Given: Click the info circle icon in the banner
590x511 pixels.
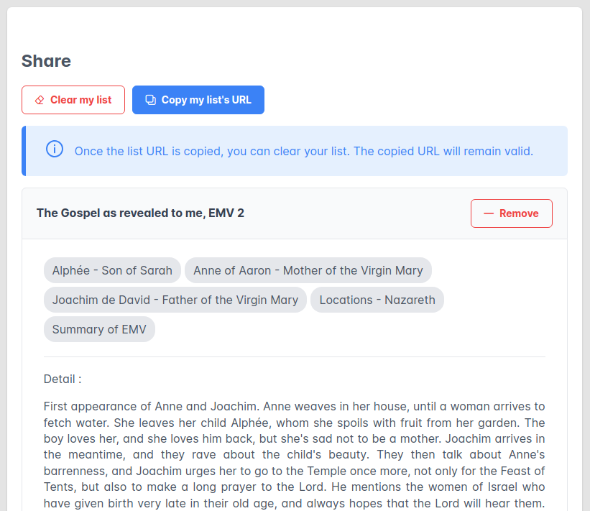Looking at the screenshot, I should coord(55,149).
